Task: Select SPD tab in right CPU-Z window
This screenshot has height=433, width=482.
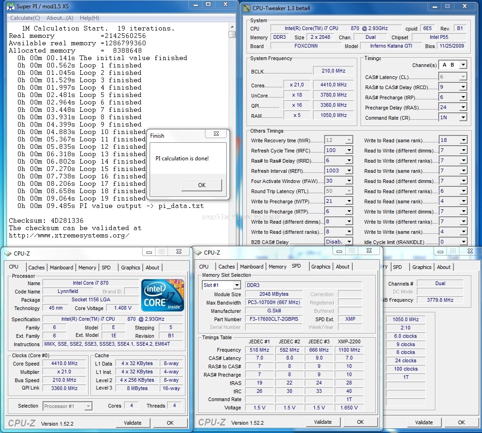Action: point(397,267)
